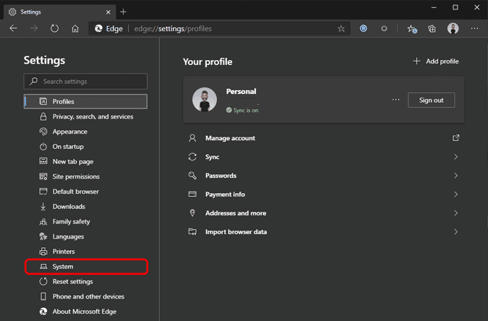The image size is (488, 321).
Task: Click the Payment info card icon
Action: coord(192,194)
